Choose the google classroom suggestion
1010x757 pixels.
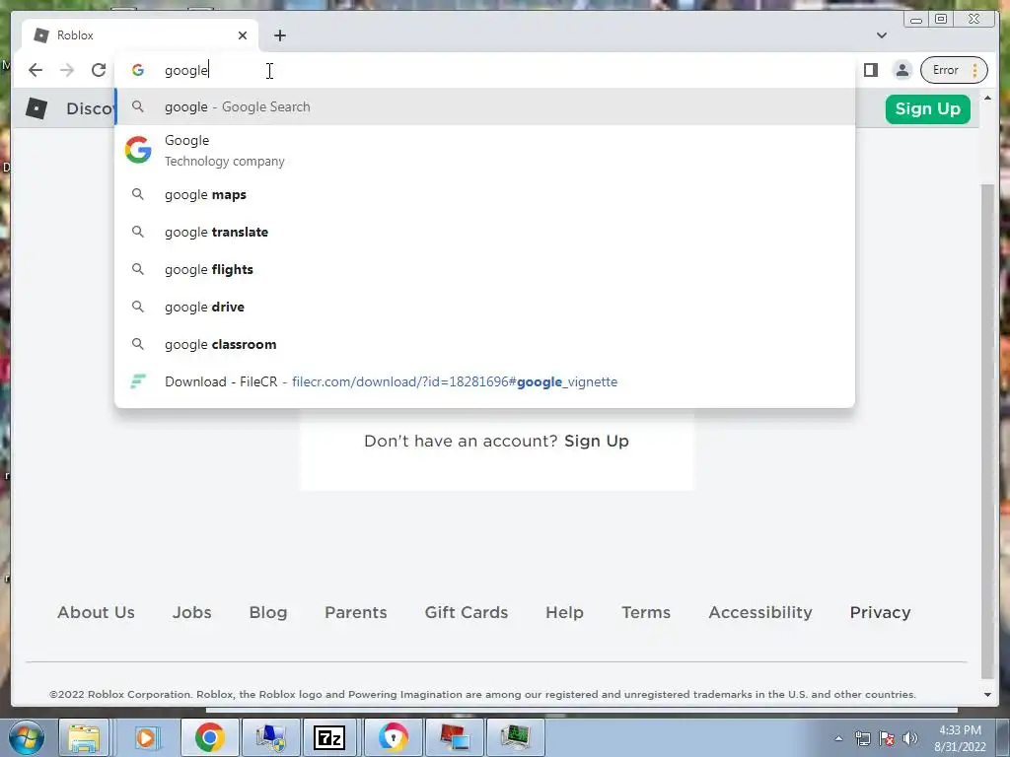[x=485, y=344]
